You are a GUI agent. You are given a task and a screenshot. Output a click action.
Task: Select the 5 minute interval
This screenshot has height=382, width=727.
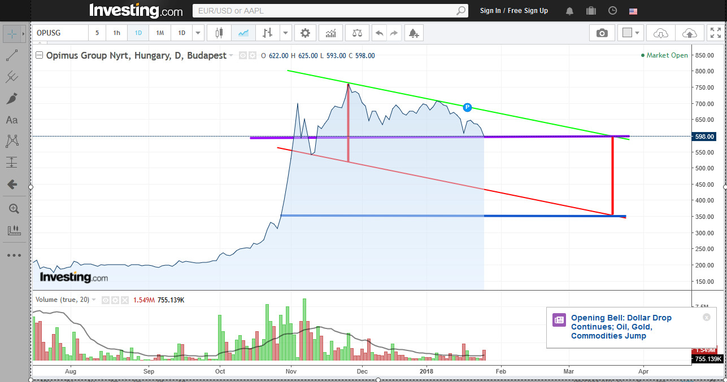(97, 33)
